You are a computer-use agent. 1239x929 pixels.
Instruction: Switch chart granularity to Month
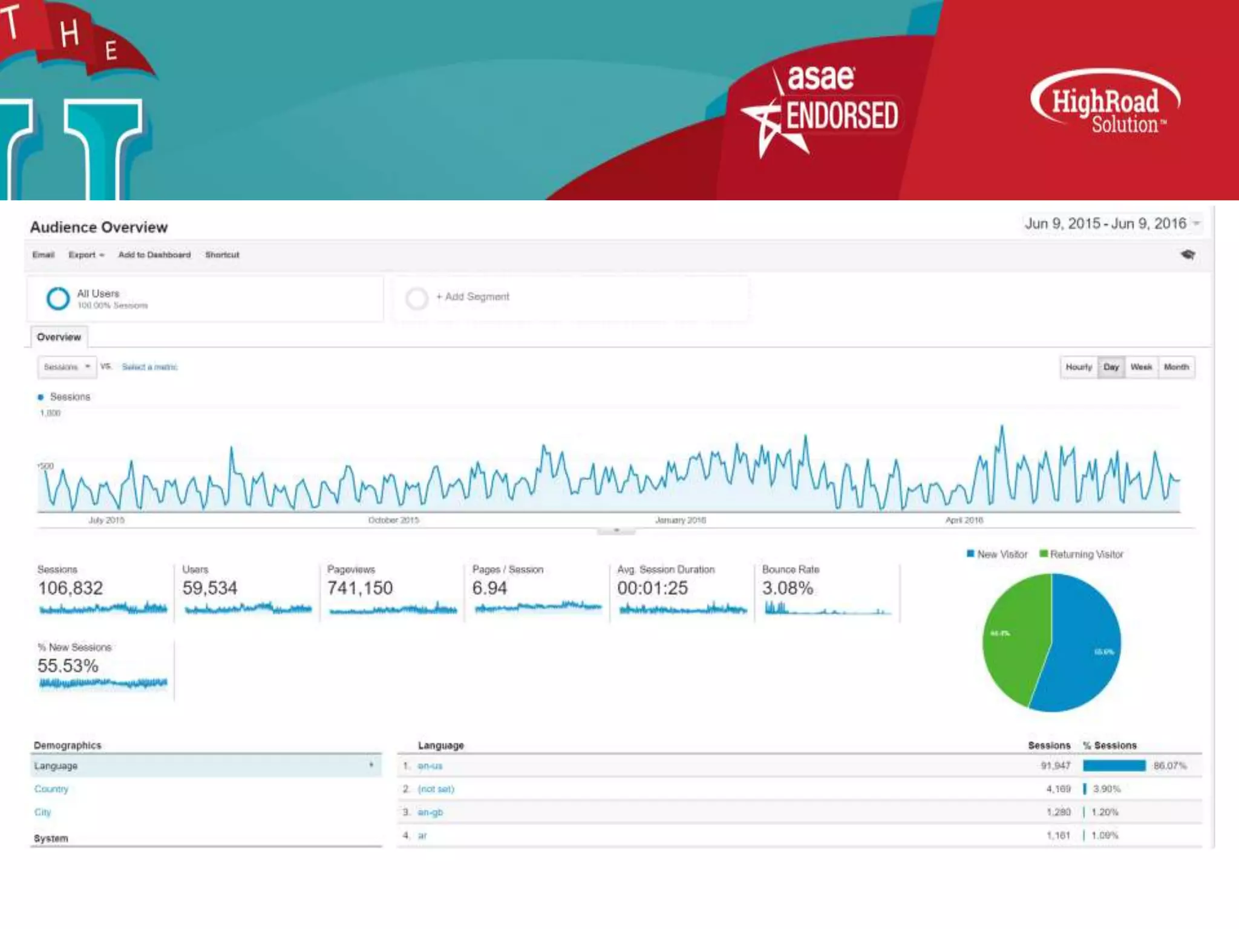coord(1176,367)
